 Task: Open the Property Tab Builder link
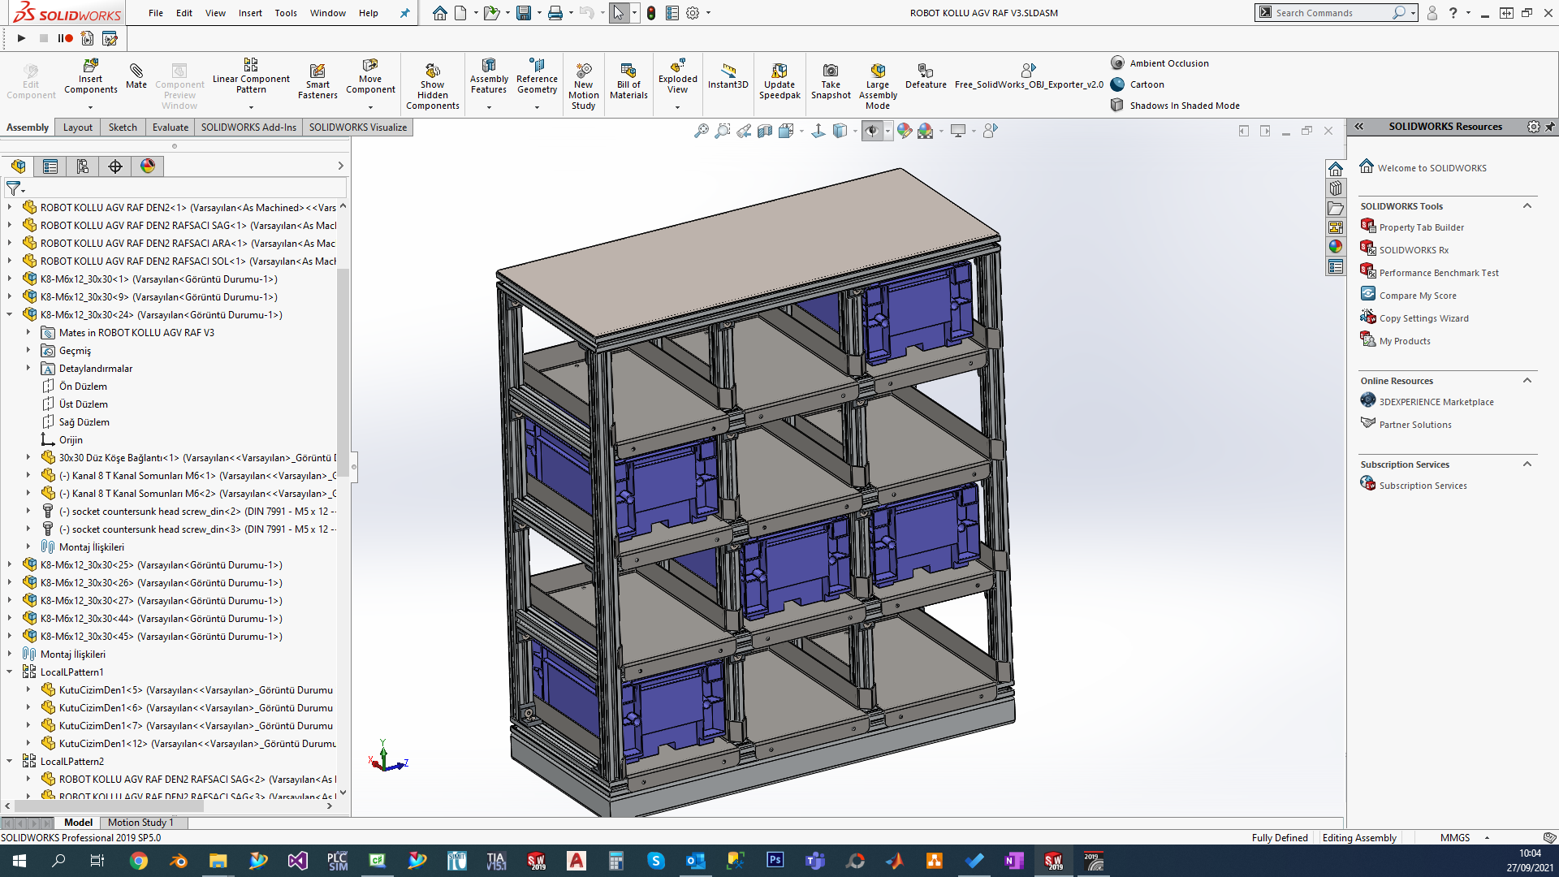click(1421, 227)
